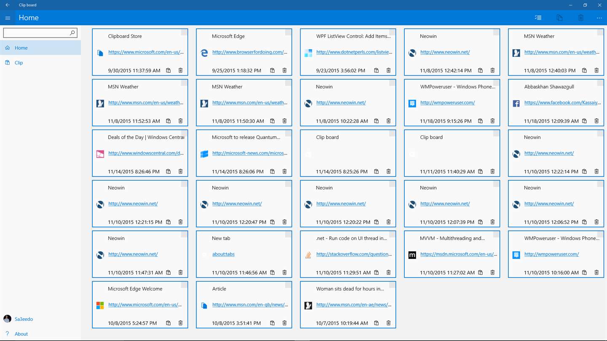Select Home in the sidebar

[x=40, y=48]
